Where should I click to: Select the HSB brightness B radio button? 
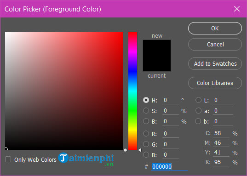[x=146, y=121]
